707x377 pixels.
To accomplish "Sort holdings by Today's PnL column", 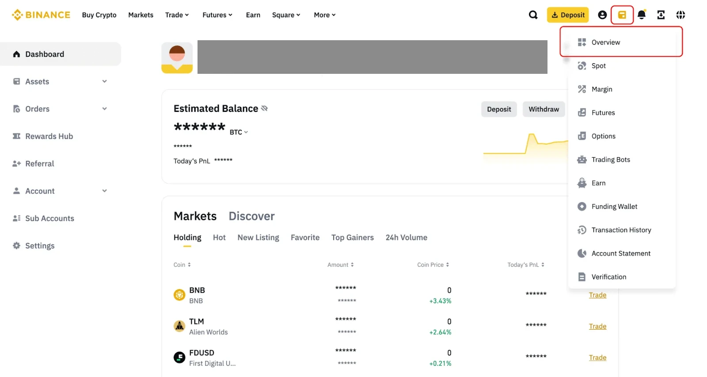I will click(526, 265).
